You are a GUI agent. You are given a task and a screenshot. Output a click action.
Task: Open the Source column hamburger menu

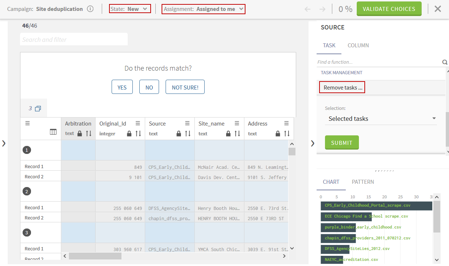coord(187,123)
